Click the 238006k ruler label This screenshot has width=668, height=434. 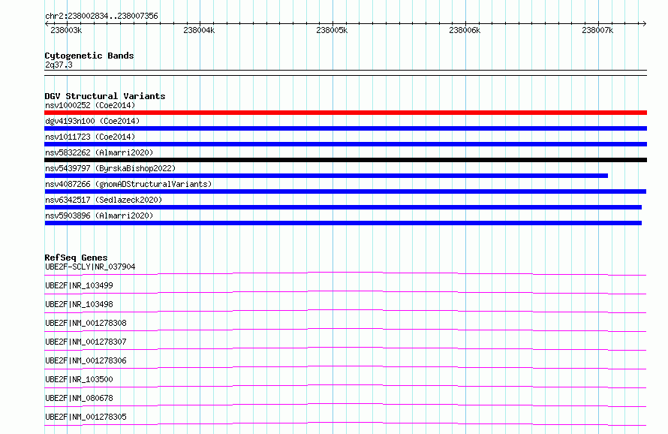(x=465, y=30)
